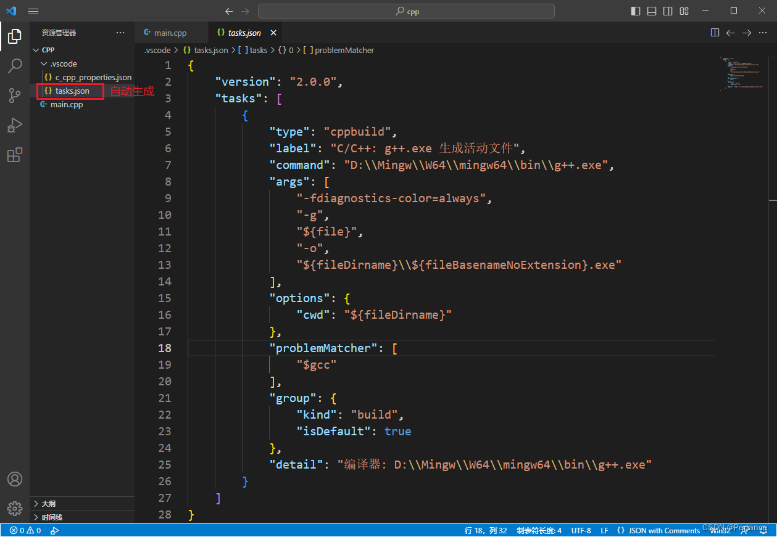
Task: Split the editor to the right
Action: (x=715, y=33)
